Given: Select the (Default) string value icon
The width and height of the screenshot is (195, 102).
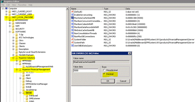Looking at the screenshot, I should click(x=72, y=12).
